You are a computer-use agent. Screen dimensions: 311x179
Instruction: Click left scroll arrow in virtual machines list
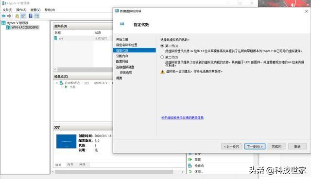(x=55, y=70)
